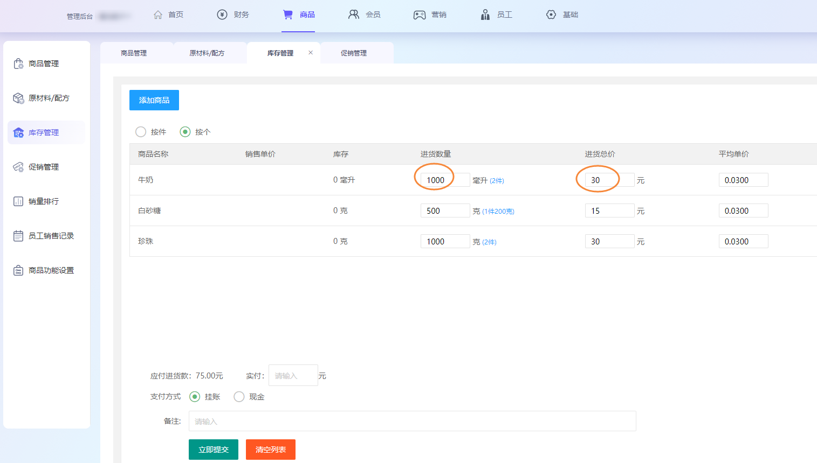Select the 按个 radio option

point(185,132)
